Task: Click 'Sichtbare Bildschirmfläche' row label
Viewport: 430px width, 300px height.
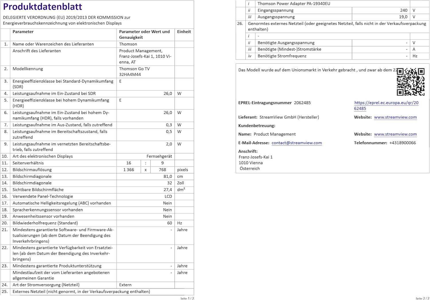Action: coord(38,190)
